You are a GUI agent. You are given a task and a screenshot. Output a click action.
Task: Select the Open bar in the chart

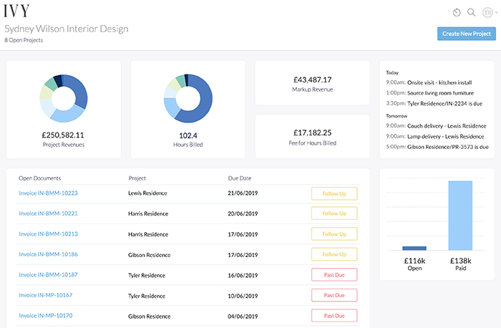[x=414, y=249]
